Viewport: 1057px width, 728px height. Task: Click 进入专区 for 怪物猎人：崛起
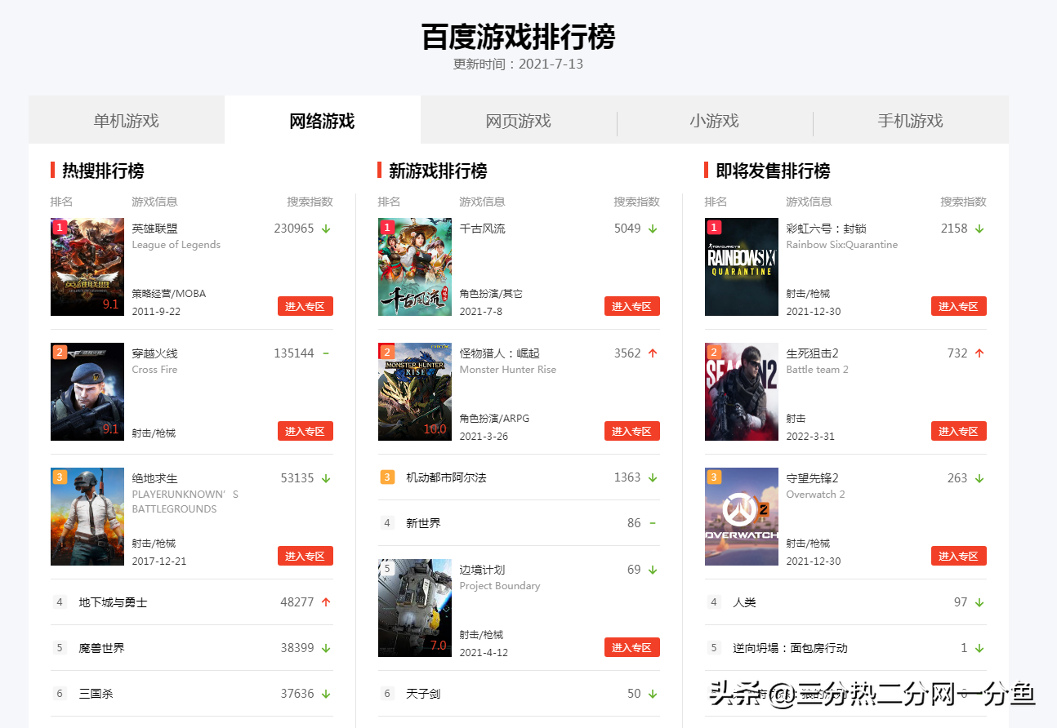pyautogui.click(x=632, y=431)
